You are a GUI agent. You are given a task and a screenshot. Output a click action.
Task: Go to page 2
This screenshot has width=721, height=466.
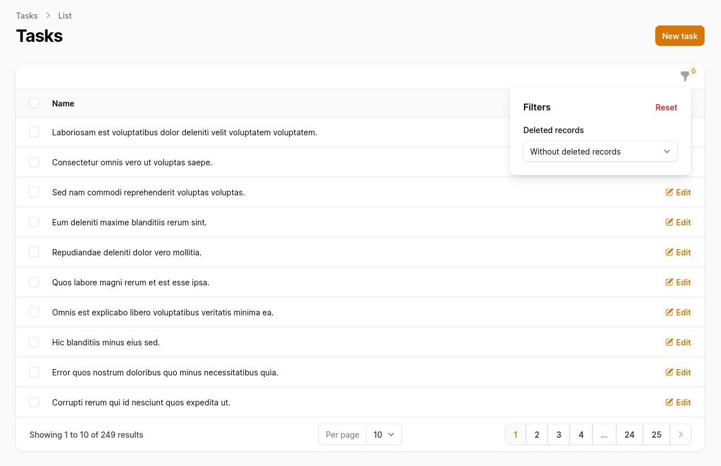pos(537,435)
